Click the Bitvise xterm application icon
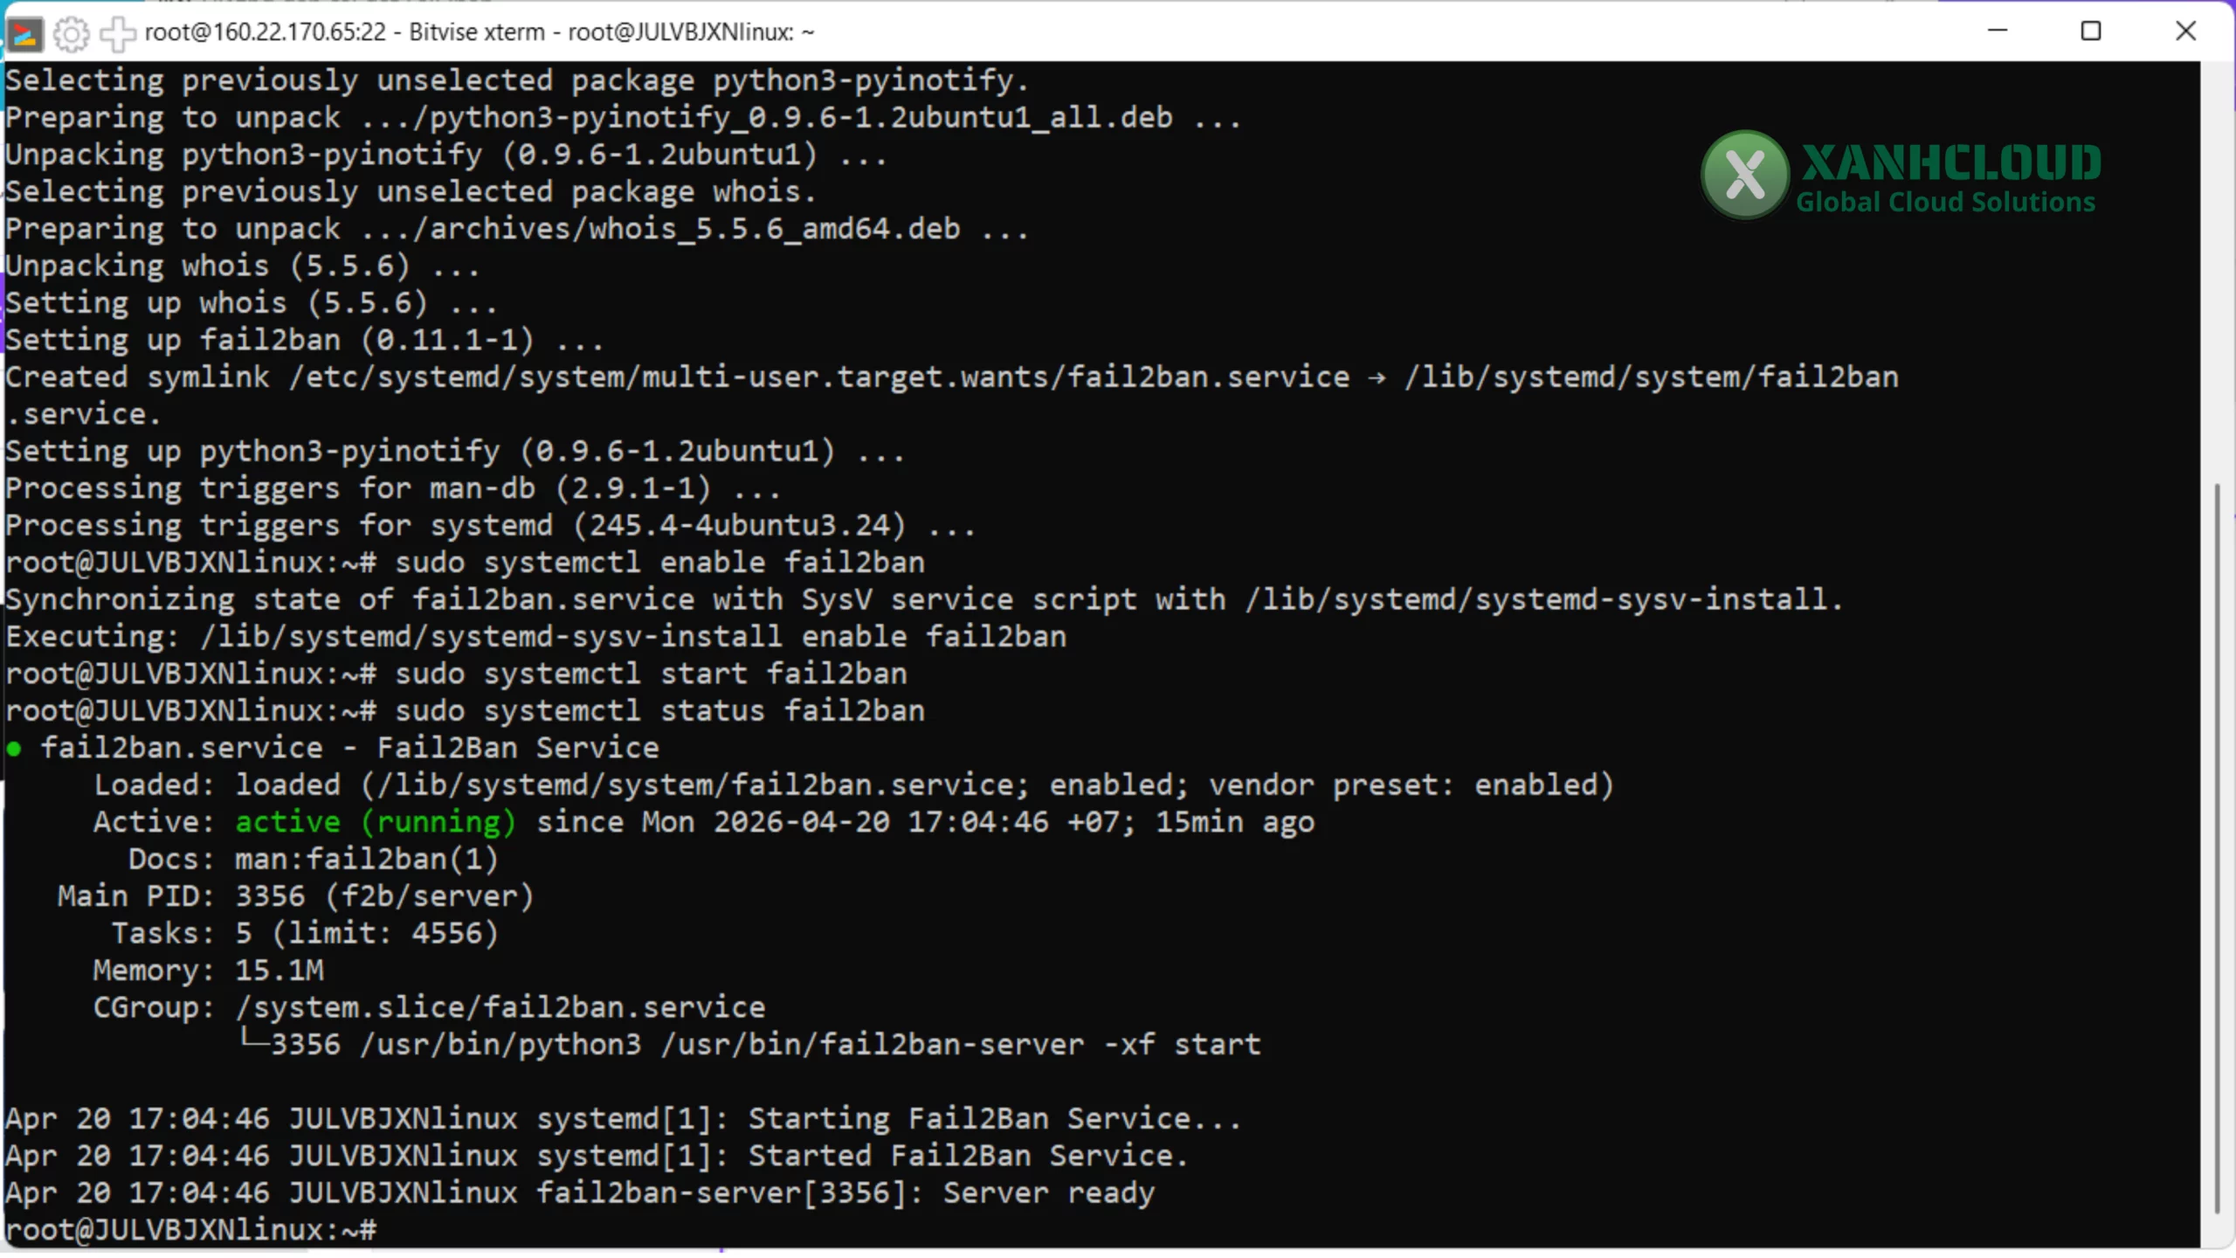This screenshot has width=2236, height=1258. (x=24, y=33)
